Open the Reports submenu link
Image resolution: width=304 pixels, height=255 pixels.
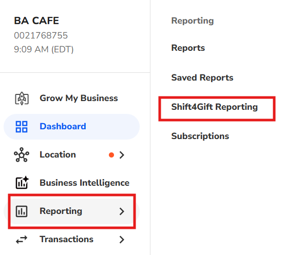(x=188, y=48)
